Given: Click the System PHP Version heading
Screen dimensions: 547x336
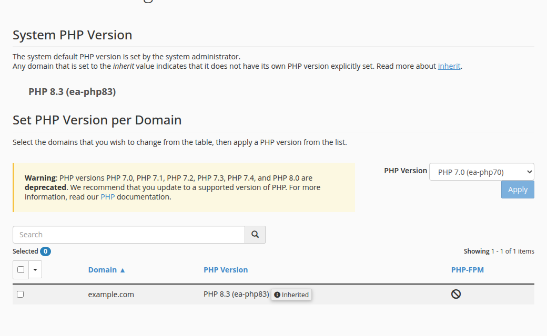Looking at the screenshot, I should (72, 35).
